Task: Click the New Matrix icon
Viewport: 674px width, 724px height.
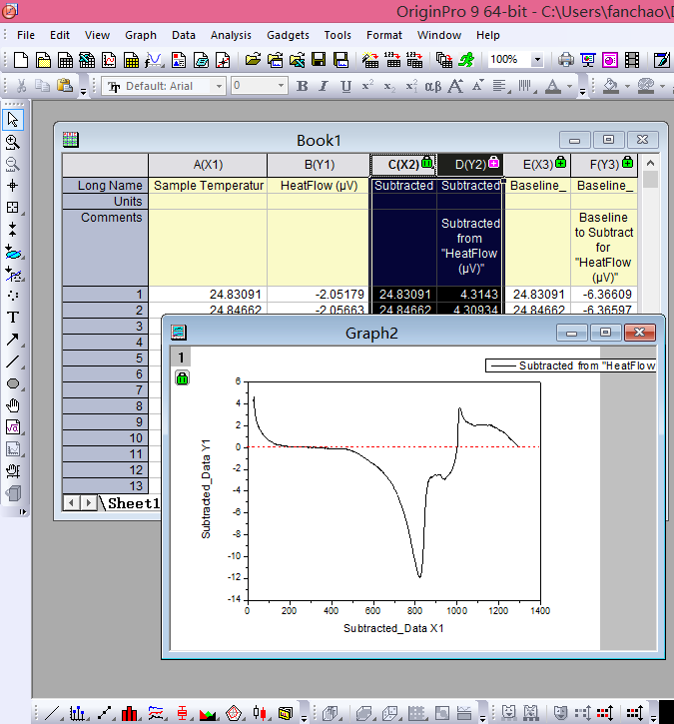Action: pyautogui.click(x=131, y=60)
